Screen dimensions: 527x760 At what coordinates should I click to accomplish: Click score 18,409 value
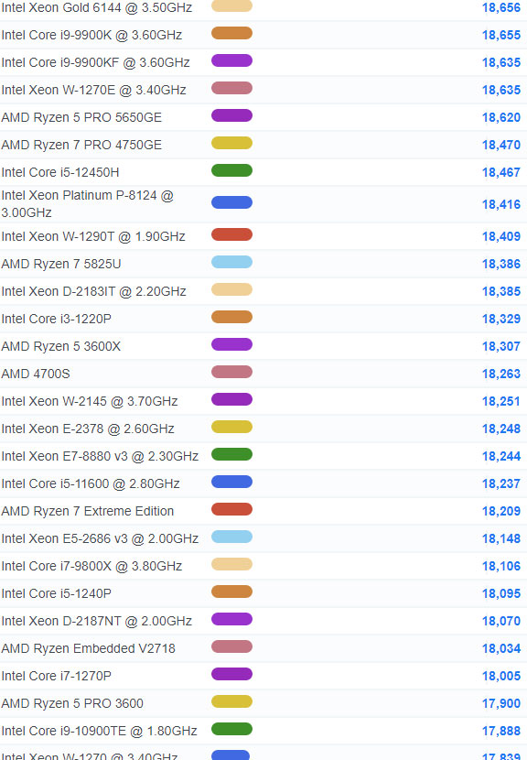501,236
